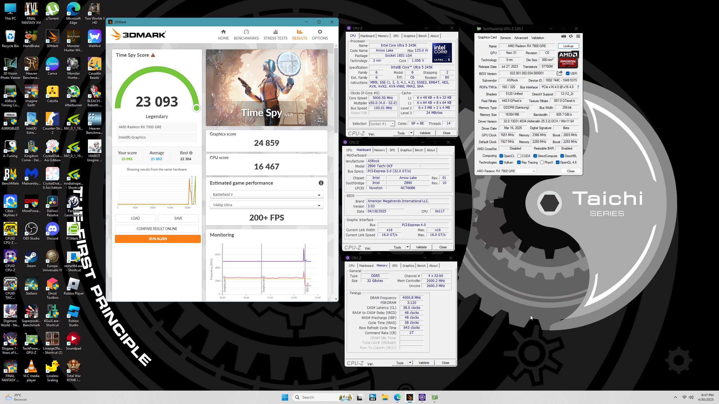Show hidden icons chevron in system tray
Screen dimensions: 719x404
(675, 397)
